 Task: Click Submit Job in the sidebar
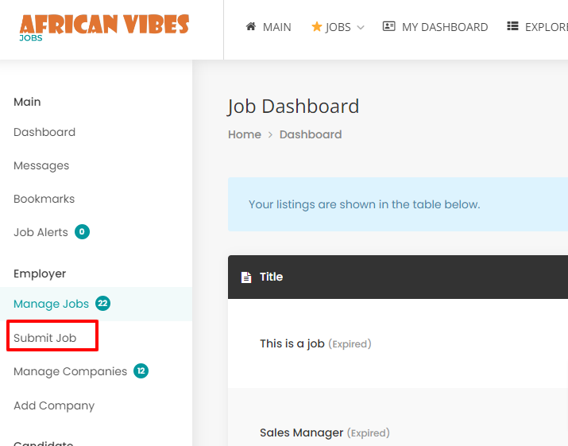[45, 338]
